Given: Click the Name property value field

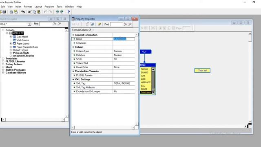Looking at the screenshot, I should (x=124, y=39).
